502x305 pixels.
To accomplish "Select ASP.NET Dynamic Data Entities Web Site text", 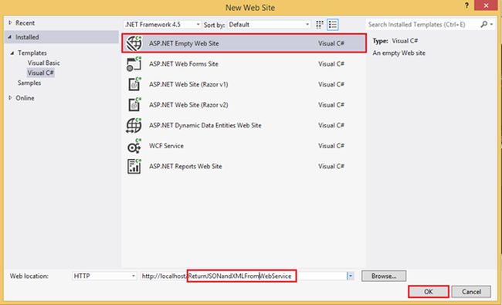I will pyautogui.click(x=205, y=125).
